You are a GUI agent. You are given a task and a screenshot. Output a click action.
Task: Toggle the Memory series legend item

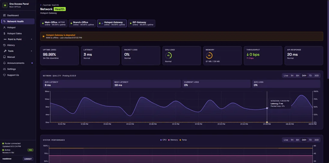(173, 140)
